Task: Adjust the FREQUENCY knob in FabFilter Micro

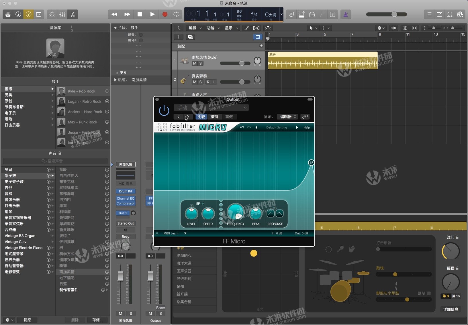Action: tap(235, 212)
